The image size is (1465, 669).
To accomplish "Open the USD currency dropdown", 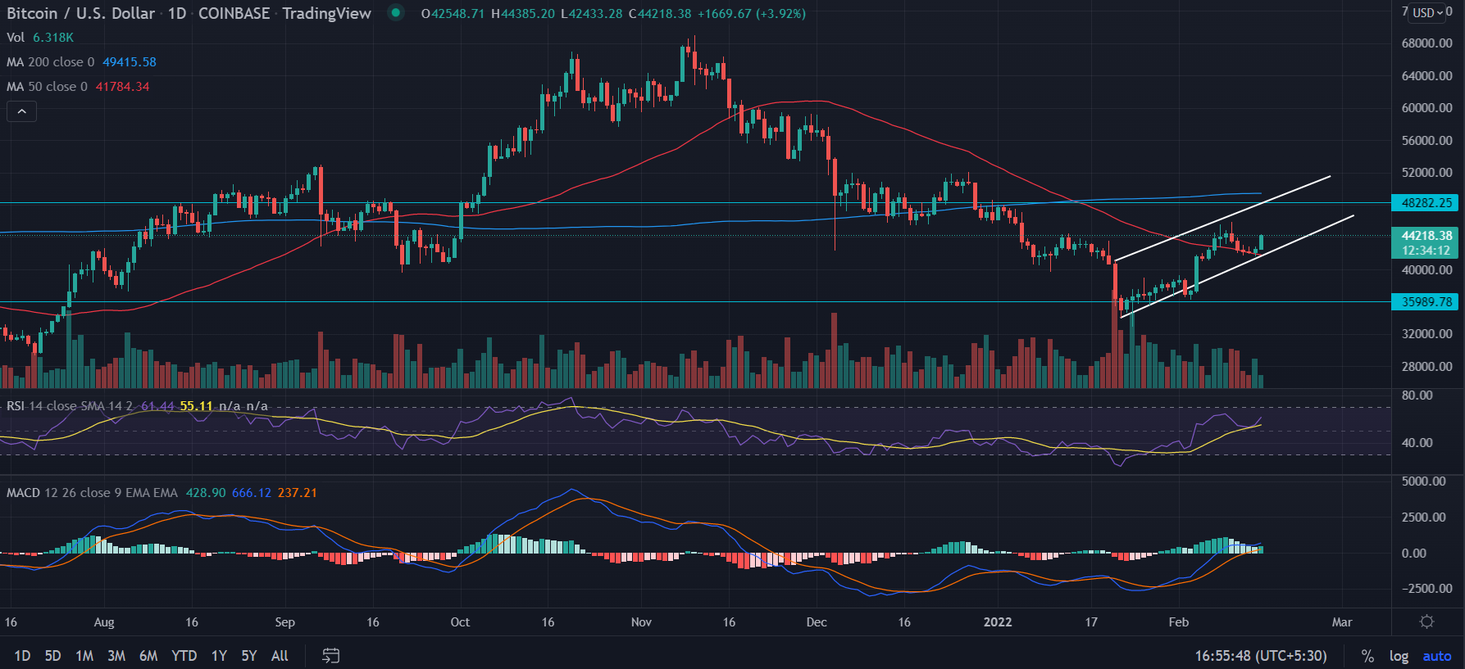I will tap(1427, 12).
